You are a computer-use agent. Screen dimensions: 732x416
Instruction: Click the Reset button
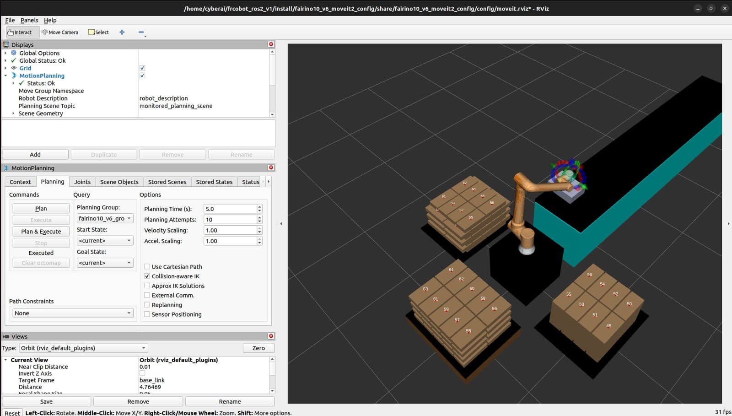12,412
